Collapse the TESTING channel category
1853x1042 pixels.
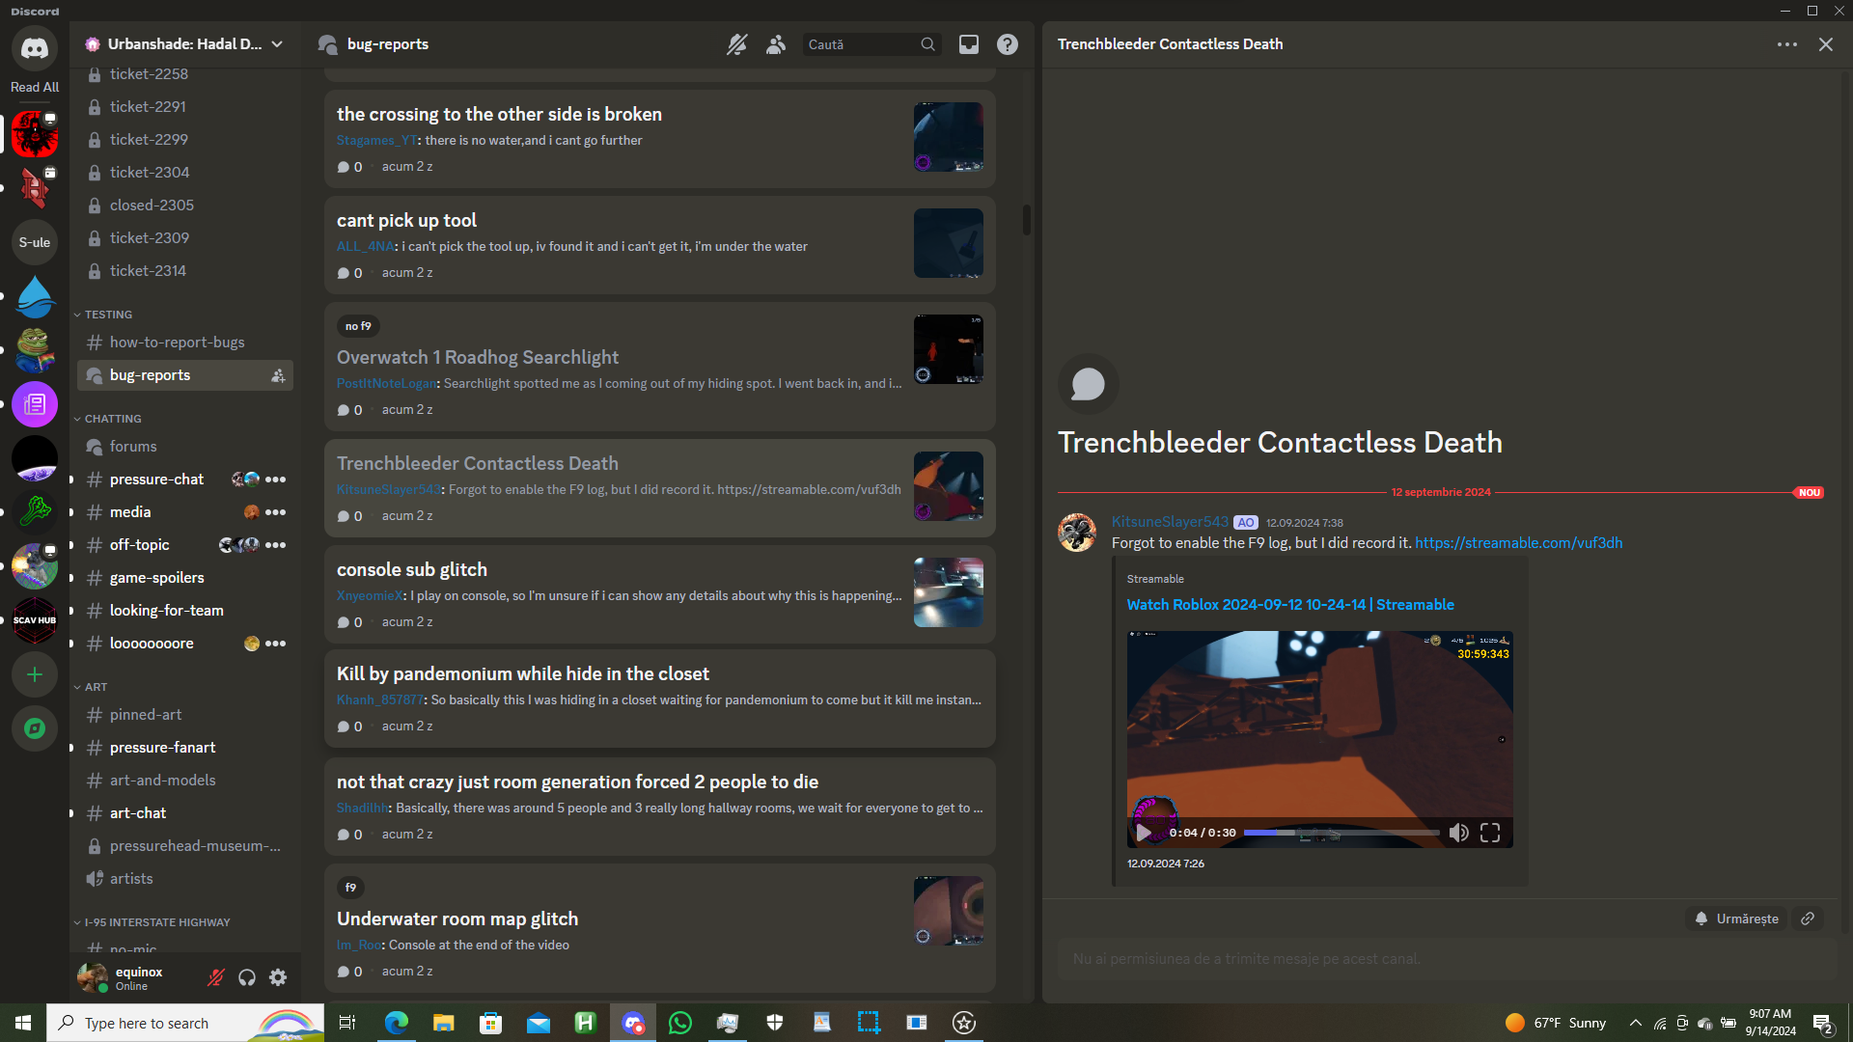click(108, 315)
